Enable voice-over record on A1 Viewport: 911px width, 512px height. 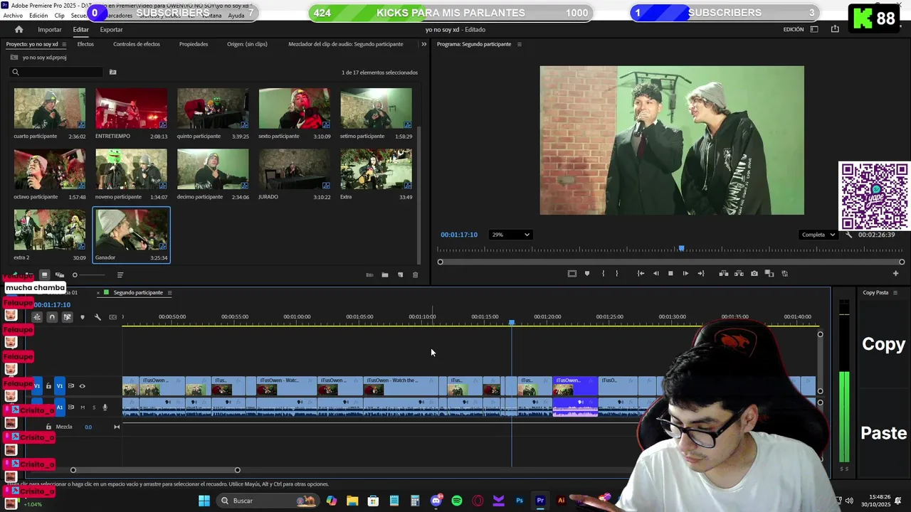tap(105, 407)
